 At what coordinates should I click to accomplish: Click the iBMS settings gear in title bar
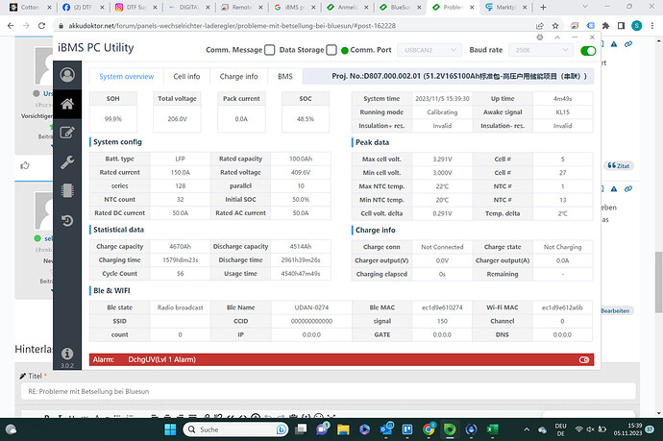540,37
